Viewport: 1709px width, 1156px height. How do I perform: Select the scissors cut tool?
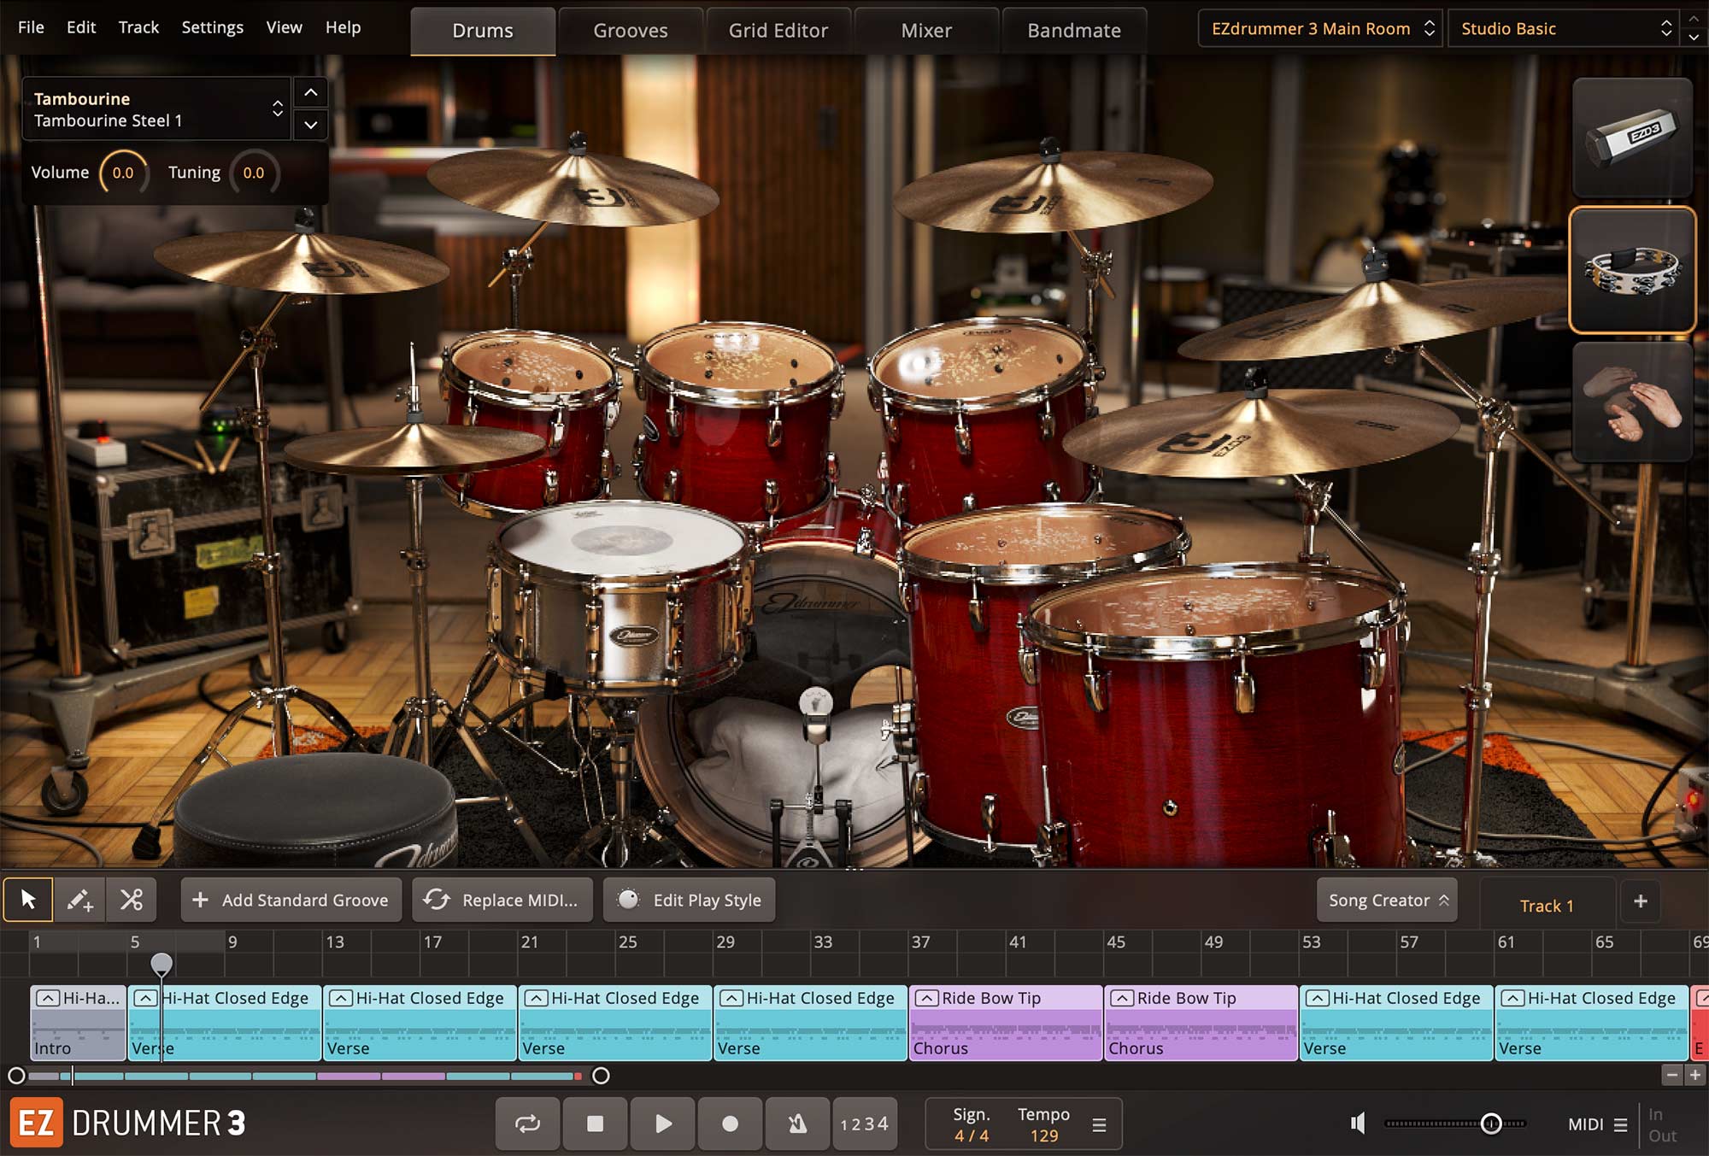pyautogui.click(x=132, y=900)
